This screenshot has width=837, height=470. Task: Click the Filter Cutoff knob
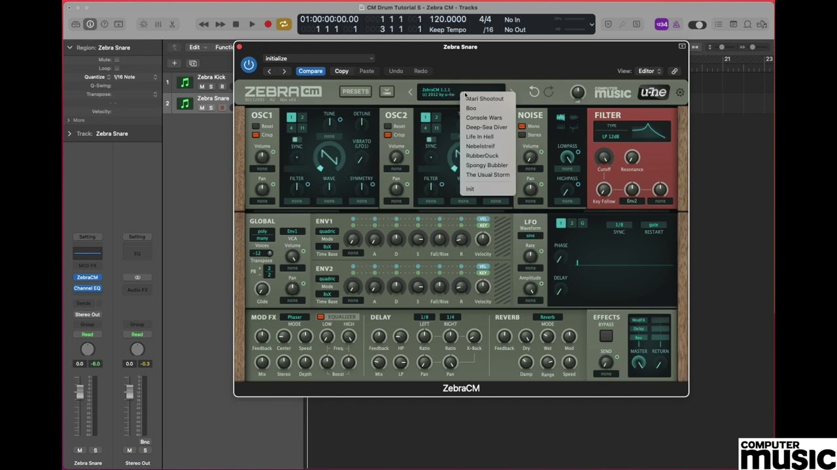click(x=604, y=157)
